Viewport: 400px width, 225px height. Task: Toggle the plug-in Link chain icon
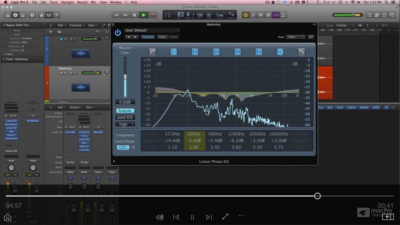[x=311, y=37]
